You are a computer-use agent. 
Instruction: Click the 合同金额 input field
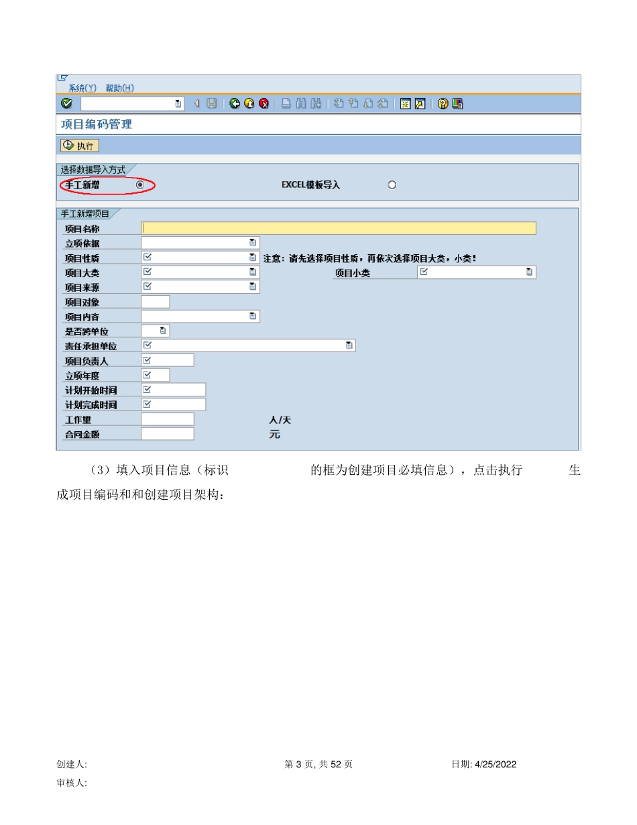tap(168, 434)
